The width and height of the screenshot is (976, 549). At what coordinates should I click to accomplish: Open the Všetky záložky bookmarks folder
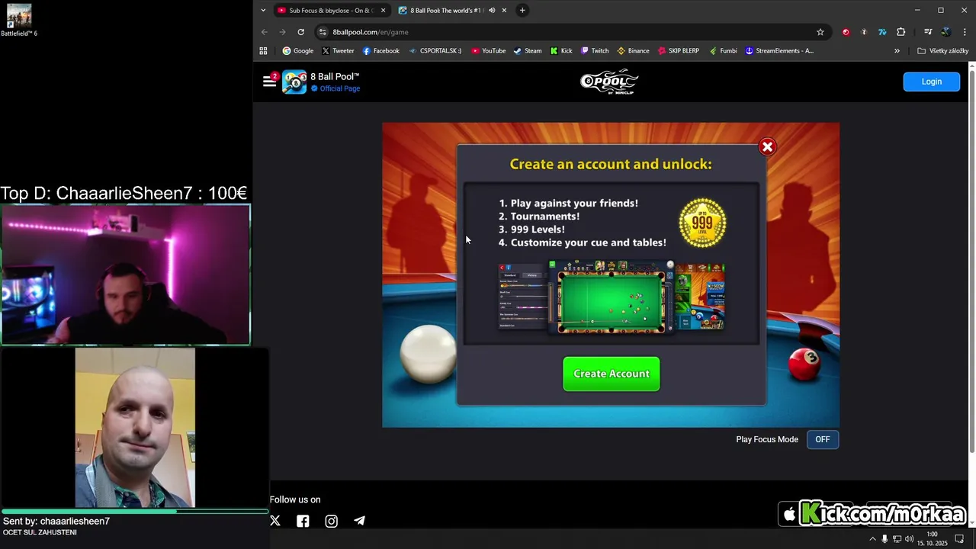click(x=943, y=51)
